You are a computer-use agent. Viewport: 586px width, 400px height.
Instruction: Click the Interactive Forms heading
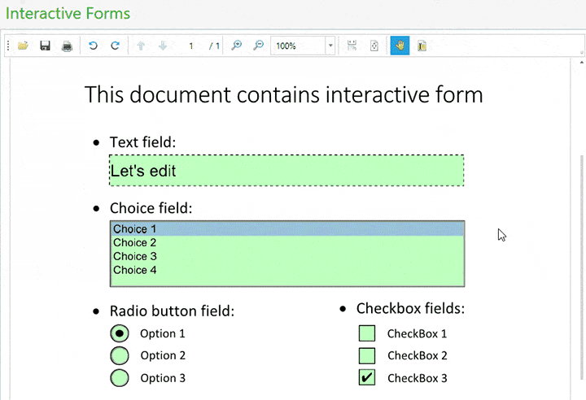68,14
